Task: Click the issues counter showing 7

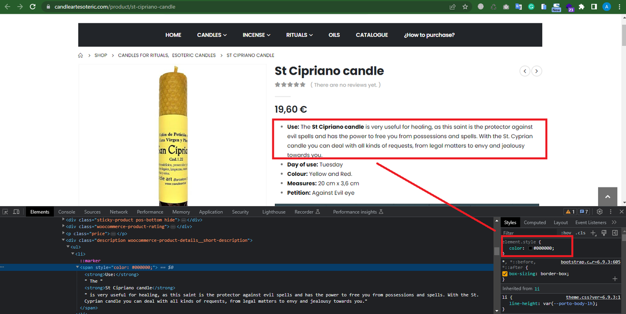Action: [x=583, y=212]
